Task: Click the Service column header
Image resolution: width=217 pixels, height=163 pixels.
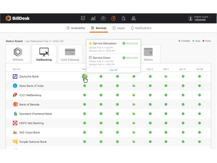Action: pyautogui.click(x=16, y=69)
